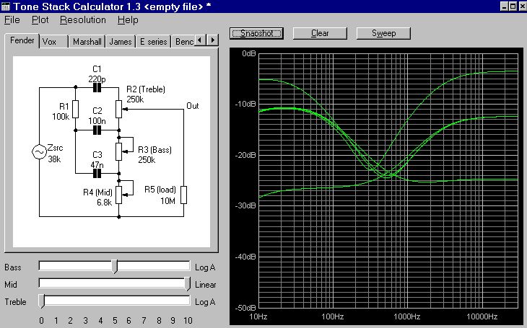Click the application icon in the title bar
The height and width of the screenshot is (328, 527).
tap(6, 6)
